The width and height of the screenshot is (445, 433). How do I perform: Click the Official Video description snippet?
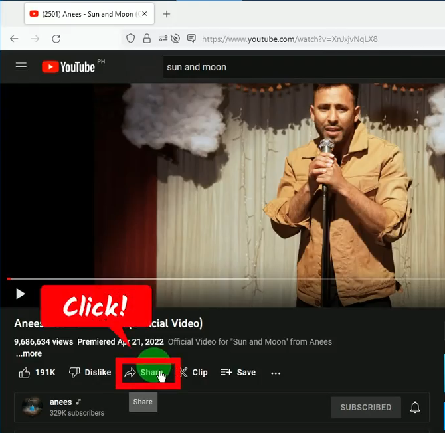(x=250, y=341)
